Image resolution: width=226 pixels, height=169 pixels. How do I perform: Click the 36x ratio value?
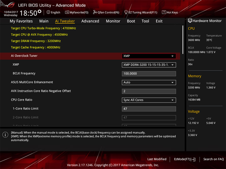[x=190, y=64]
